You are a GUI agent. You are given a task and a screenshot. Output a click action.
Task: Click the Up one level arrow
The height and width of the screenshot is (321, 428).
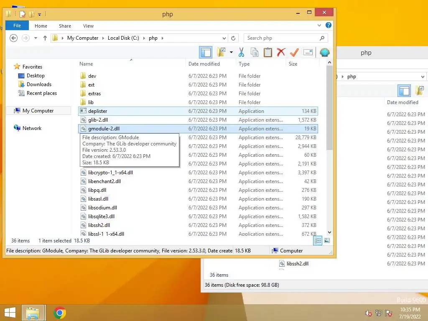pyautogui.click(x=45, y=38)
